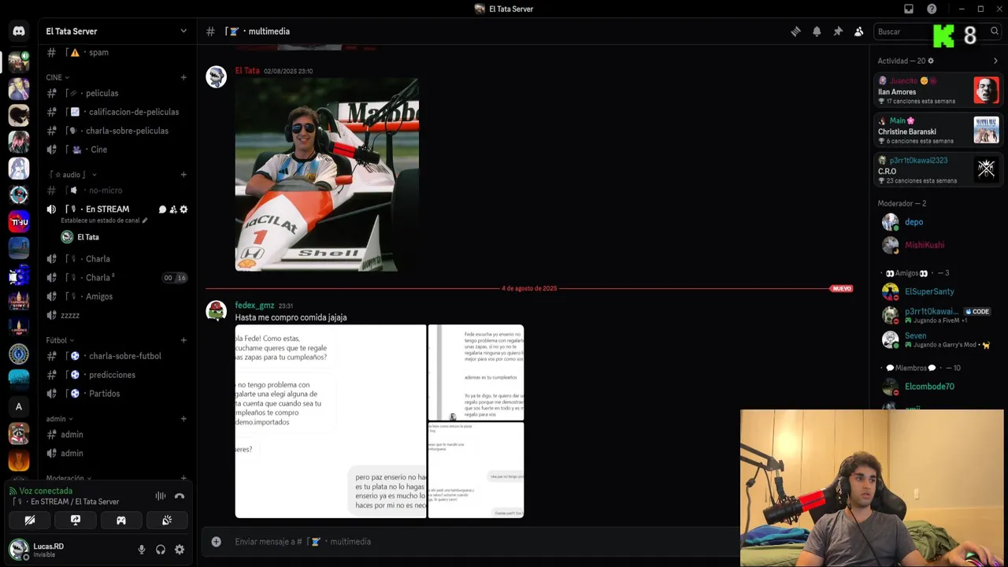Screen dimensions: 1008x567
Task: Disconnect from voice with hang-up icon
Action: (x=180, y=496)
